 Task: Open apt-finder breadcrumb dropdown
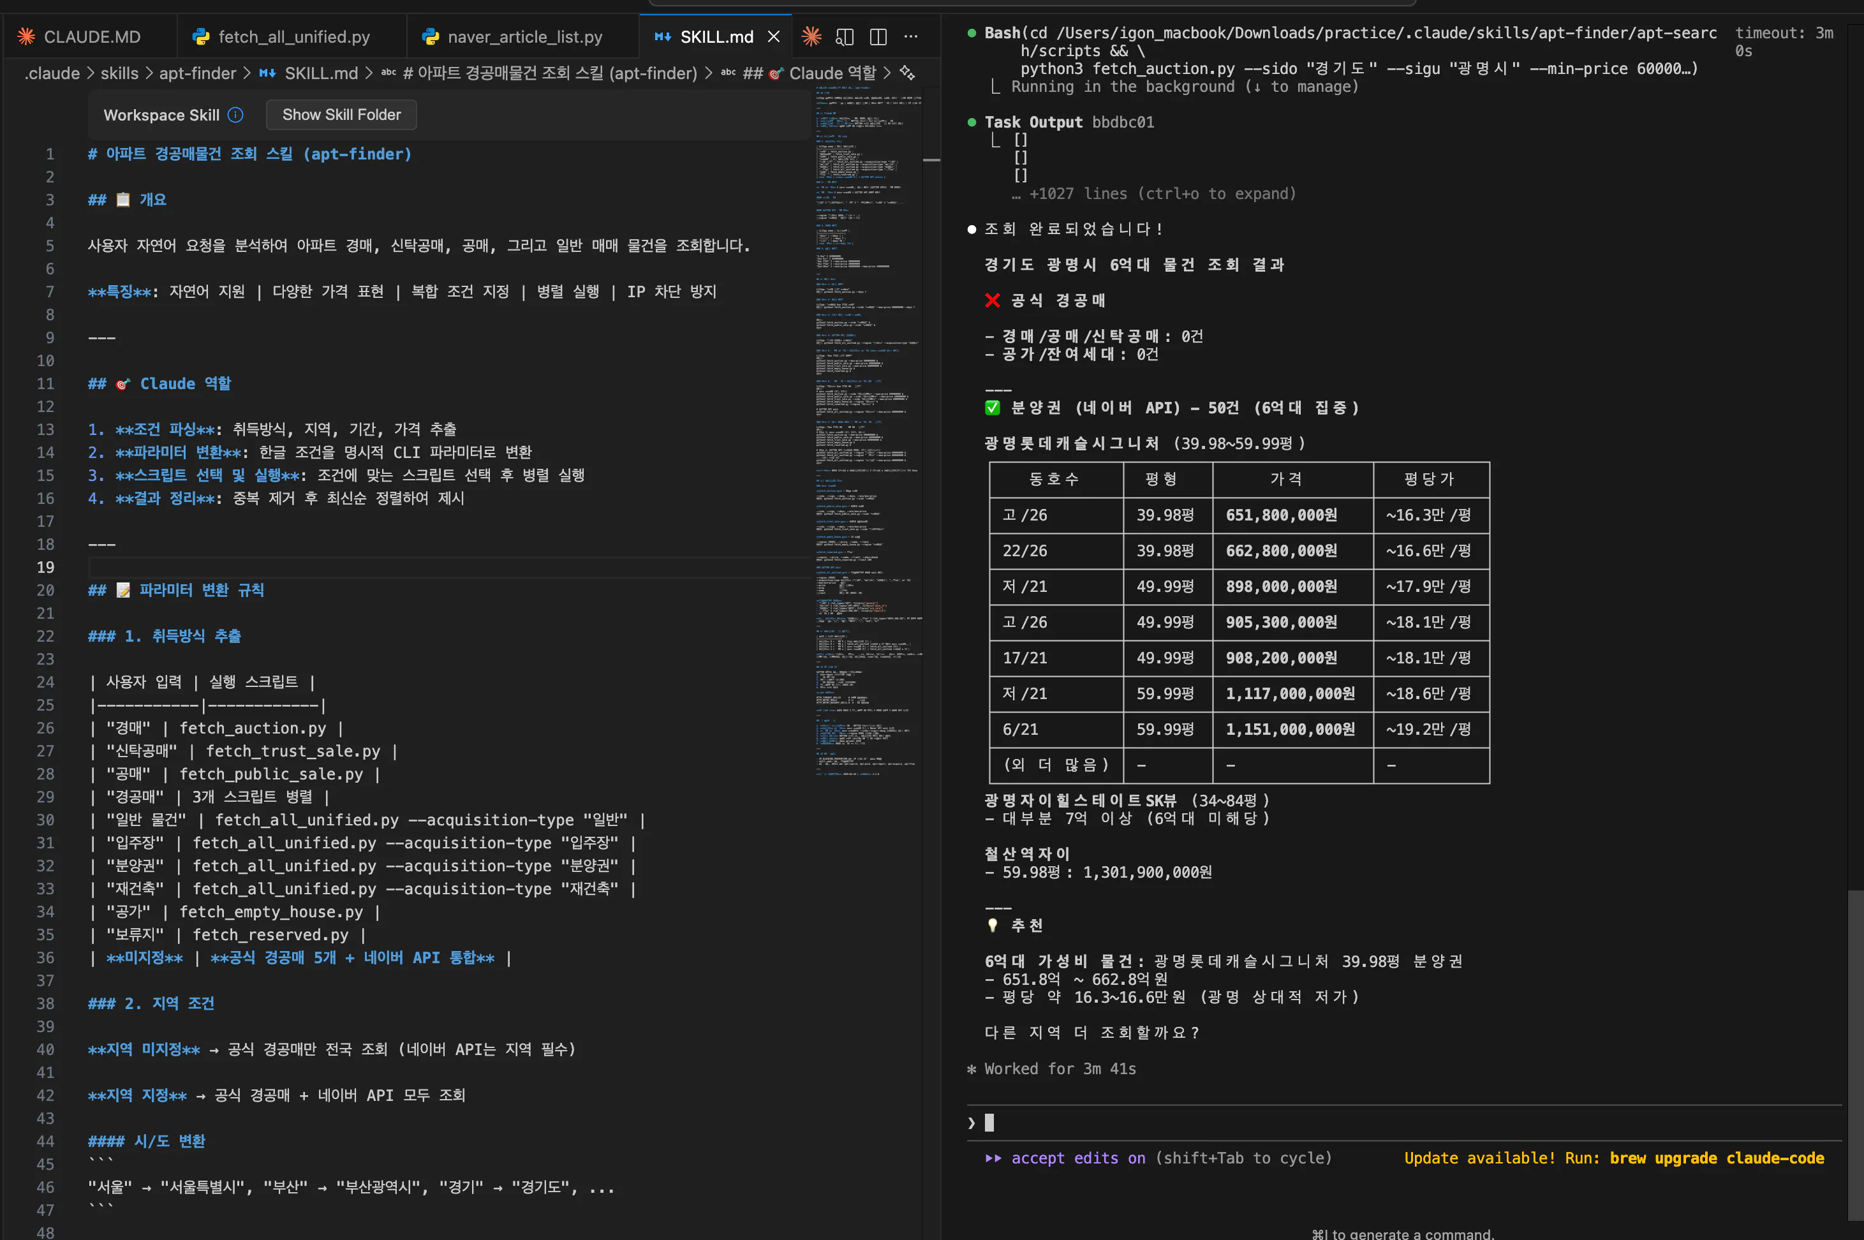pyautogui.click(x=198, y=73)
